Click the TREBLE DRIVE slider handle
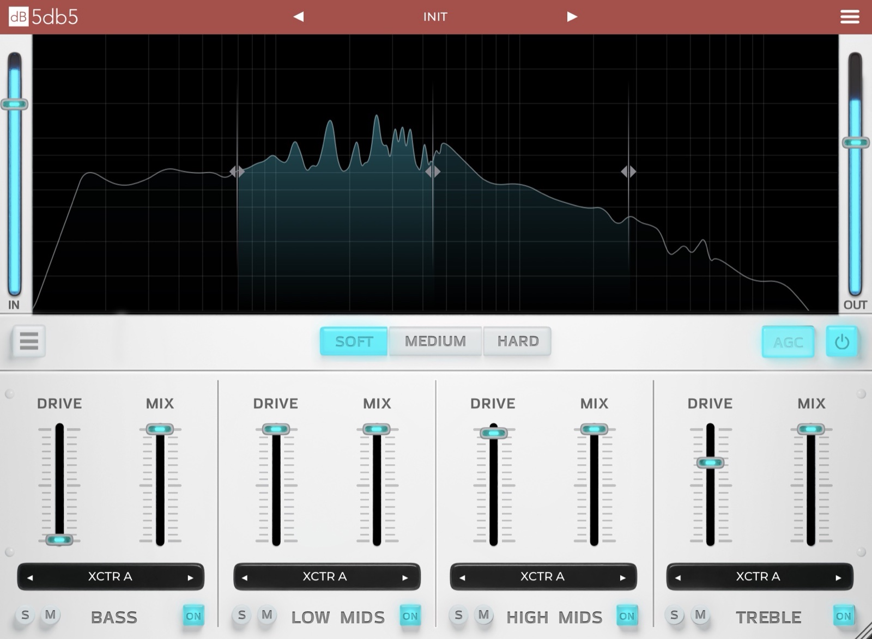 pos(710,463)
